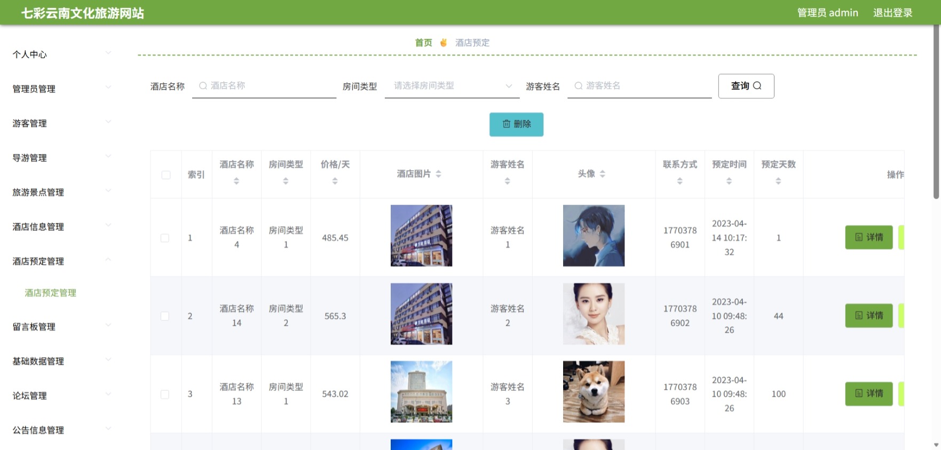Expand 酒店信息管理 sidebar menu
This screenshot has height=450, width=941.
(x=62, y=227)
